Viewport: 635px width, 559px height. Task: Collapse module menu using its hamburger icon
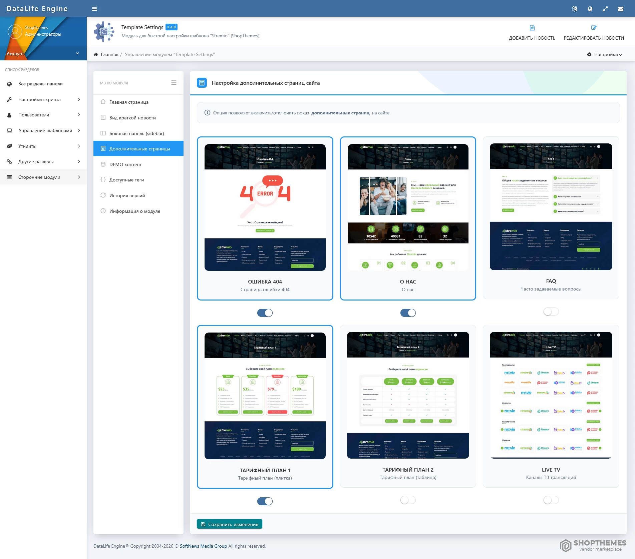tap(174, 83)
